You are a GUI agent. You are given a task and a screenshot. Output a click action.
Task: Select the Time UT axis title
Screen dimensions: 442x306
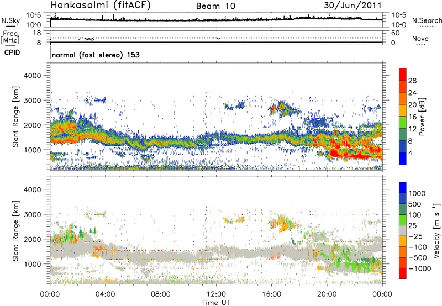tap(216, 303)
